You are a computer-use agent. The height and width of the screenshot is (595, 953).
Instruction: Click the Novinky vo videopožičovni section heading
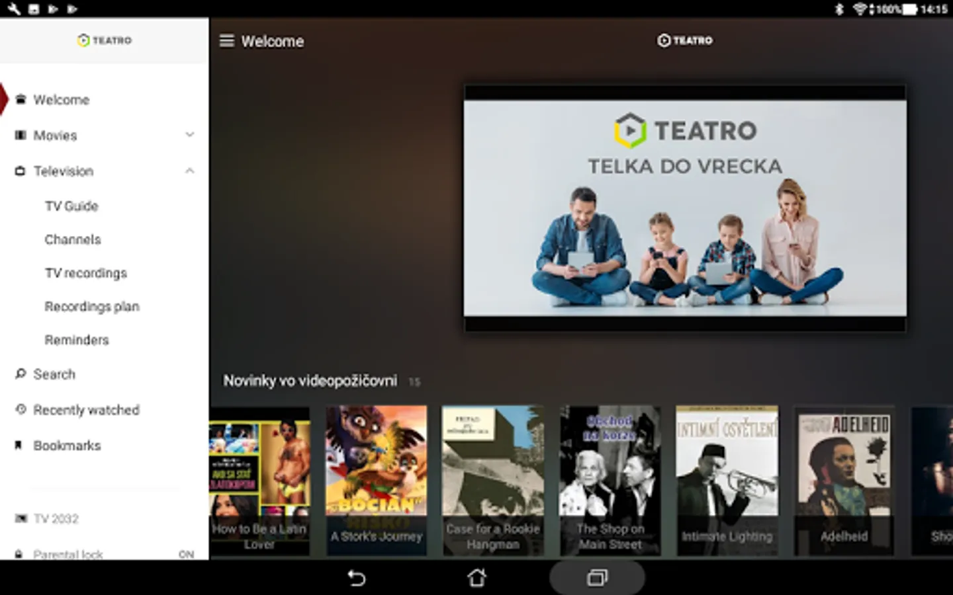310,381
